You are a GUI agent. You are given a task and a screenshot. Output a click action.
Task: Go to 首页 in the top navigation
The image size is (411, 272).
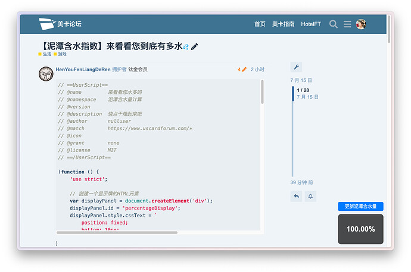[260, 24]
